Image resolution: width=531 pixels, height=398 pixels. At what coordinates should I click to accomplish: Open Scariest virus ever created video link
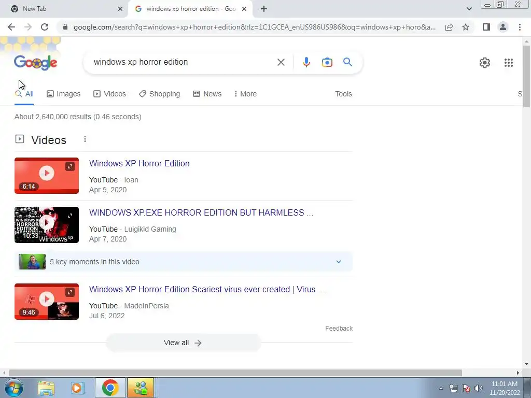click(x=207, y=289)
